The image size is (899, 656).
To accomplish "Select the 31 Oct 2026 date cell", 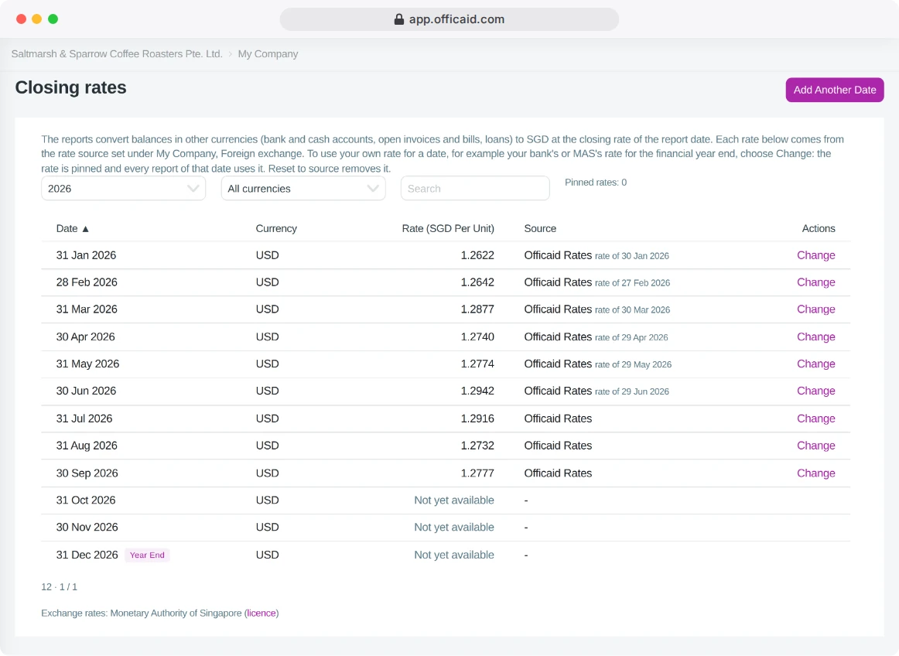I will [x=86, y=500].
